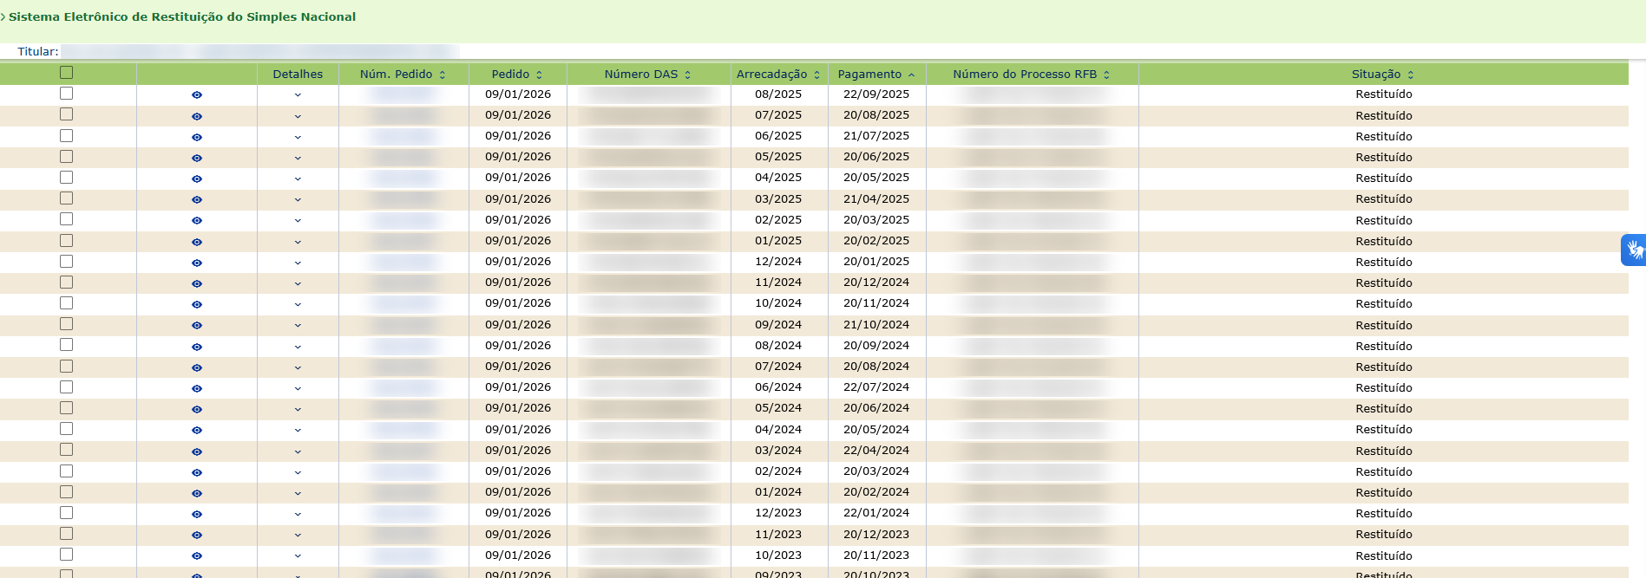Expand details for the 08/2025 row
1646x578 pixels.
[x=298, y=95]
